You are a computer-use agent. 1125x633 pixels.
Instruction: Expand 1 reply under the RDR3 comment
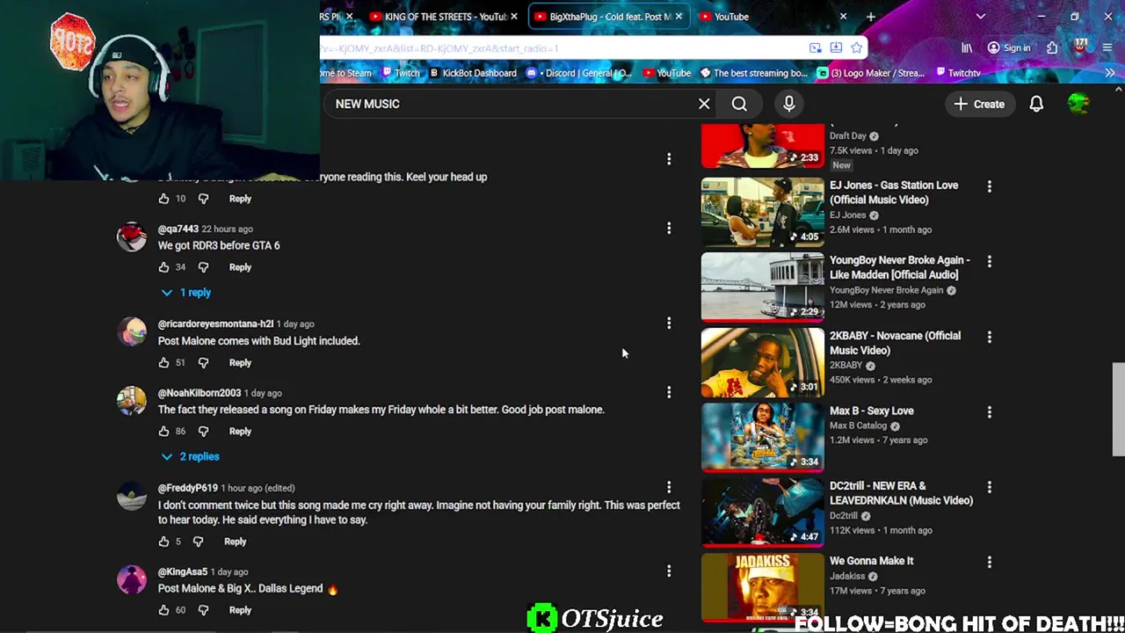185,293
